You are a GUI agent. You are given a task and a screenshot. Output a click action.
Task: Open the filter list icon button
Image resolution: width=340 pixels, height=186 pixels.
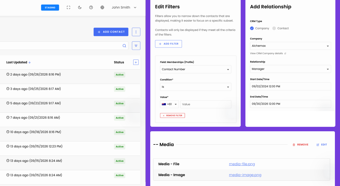pos(136,46)
